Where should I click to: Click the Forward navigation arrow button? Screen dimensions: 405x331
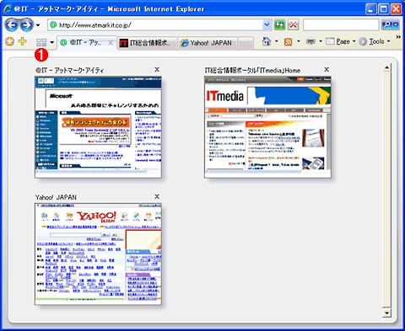(26, 25)
